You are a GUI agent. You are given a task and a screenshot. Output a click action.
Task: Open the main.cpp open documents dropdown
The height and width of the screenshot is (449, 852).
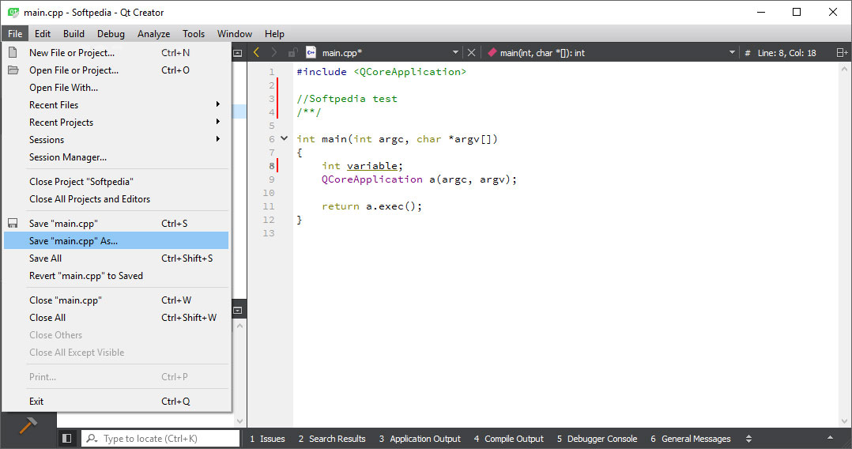[x=455, y=53]
